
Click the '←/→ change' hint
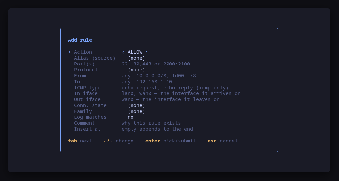tap(119, 141)
